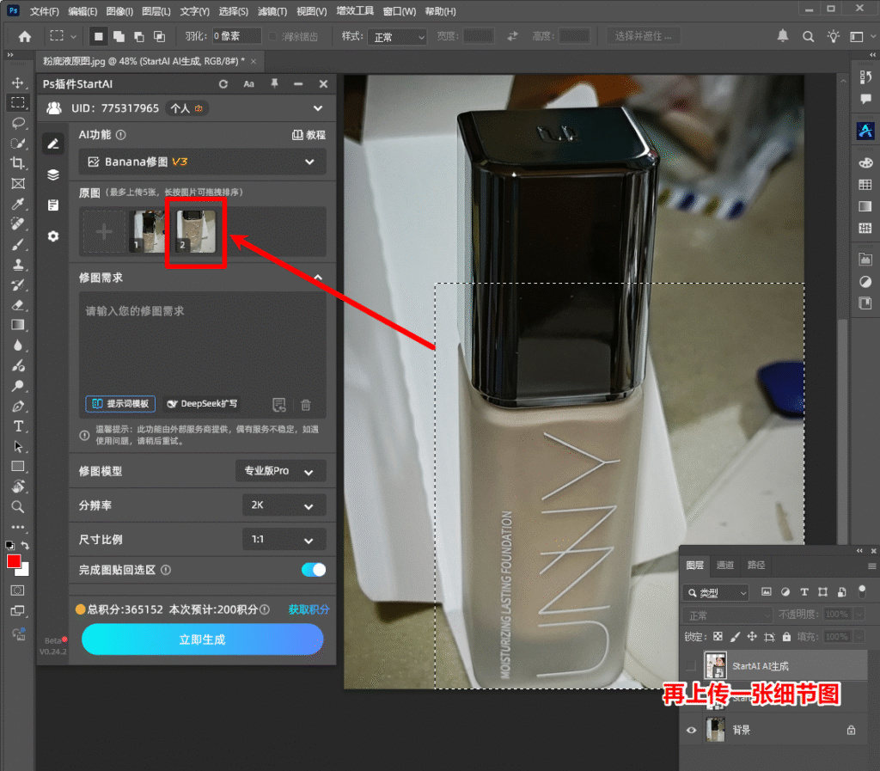The width and height of the screenshot is (880, 771).
Task: Open the 尺寸比例 1:1 dropdown
Action: pyautogui.click(x=284, y=539)
